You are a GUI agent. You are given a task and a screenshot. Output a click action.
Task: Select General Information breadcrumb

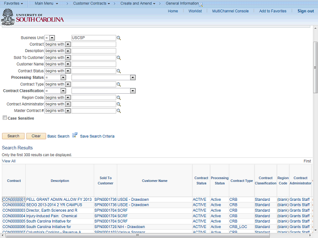(182, 3)
